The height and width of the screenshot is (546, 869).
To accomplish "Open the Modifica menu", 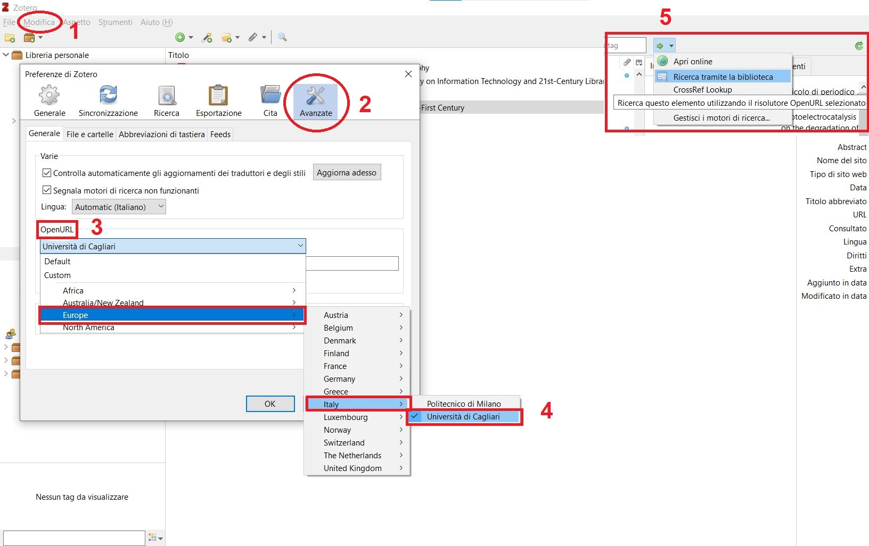I will (x=39, y=22).
